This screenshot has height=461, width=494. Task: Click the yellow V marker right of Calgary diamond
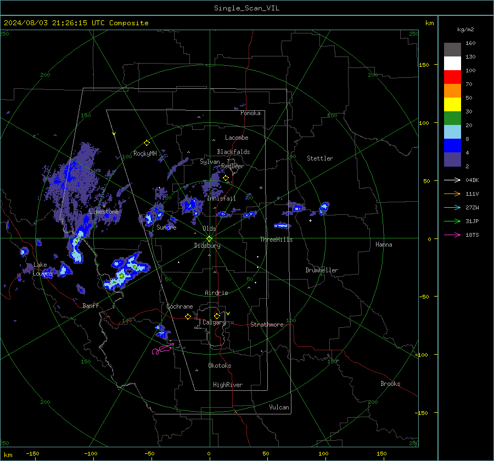228,314
